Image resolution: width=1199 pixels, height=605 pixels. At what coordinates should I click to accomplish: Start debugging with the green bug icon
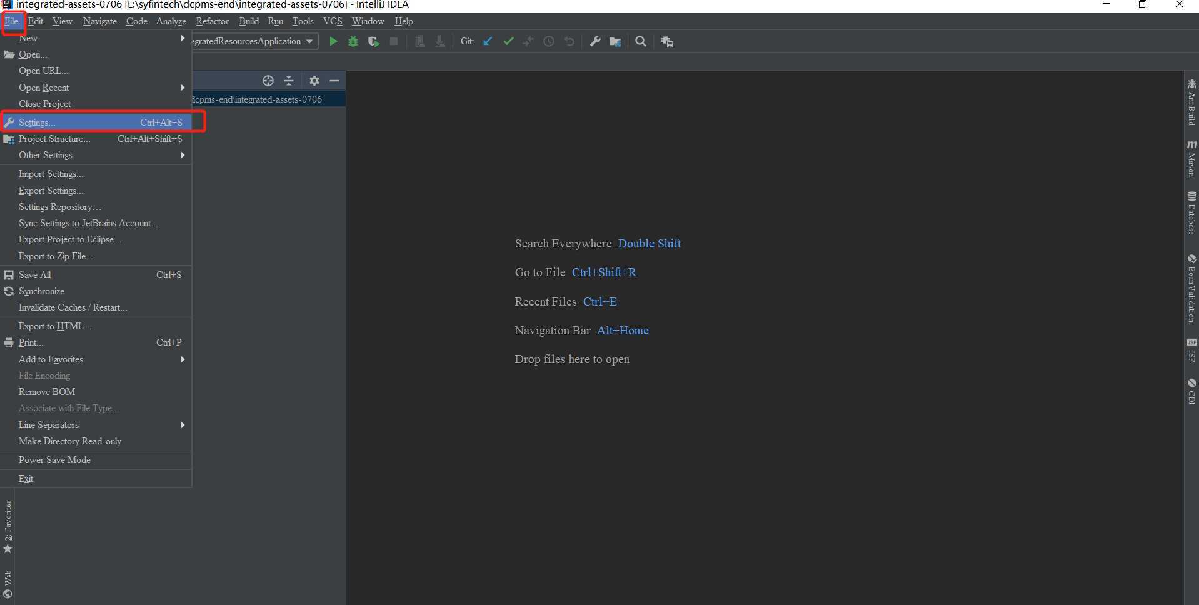click(353, 41)
